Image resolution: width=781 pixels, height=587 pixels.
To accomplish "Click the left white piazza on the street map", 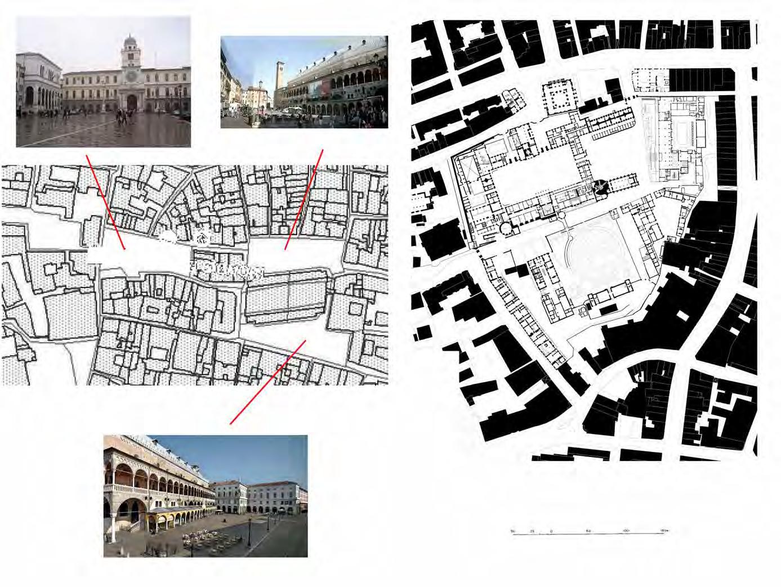I will coord(138,257).
